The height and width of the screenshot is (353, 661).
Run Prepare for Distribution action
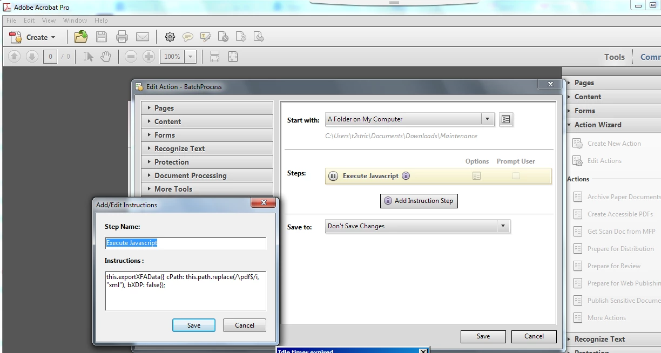(x=614, y=249)
